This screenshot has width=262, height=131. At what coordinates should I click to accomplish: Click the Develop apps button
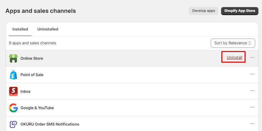pos(204,11)
